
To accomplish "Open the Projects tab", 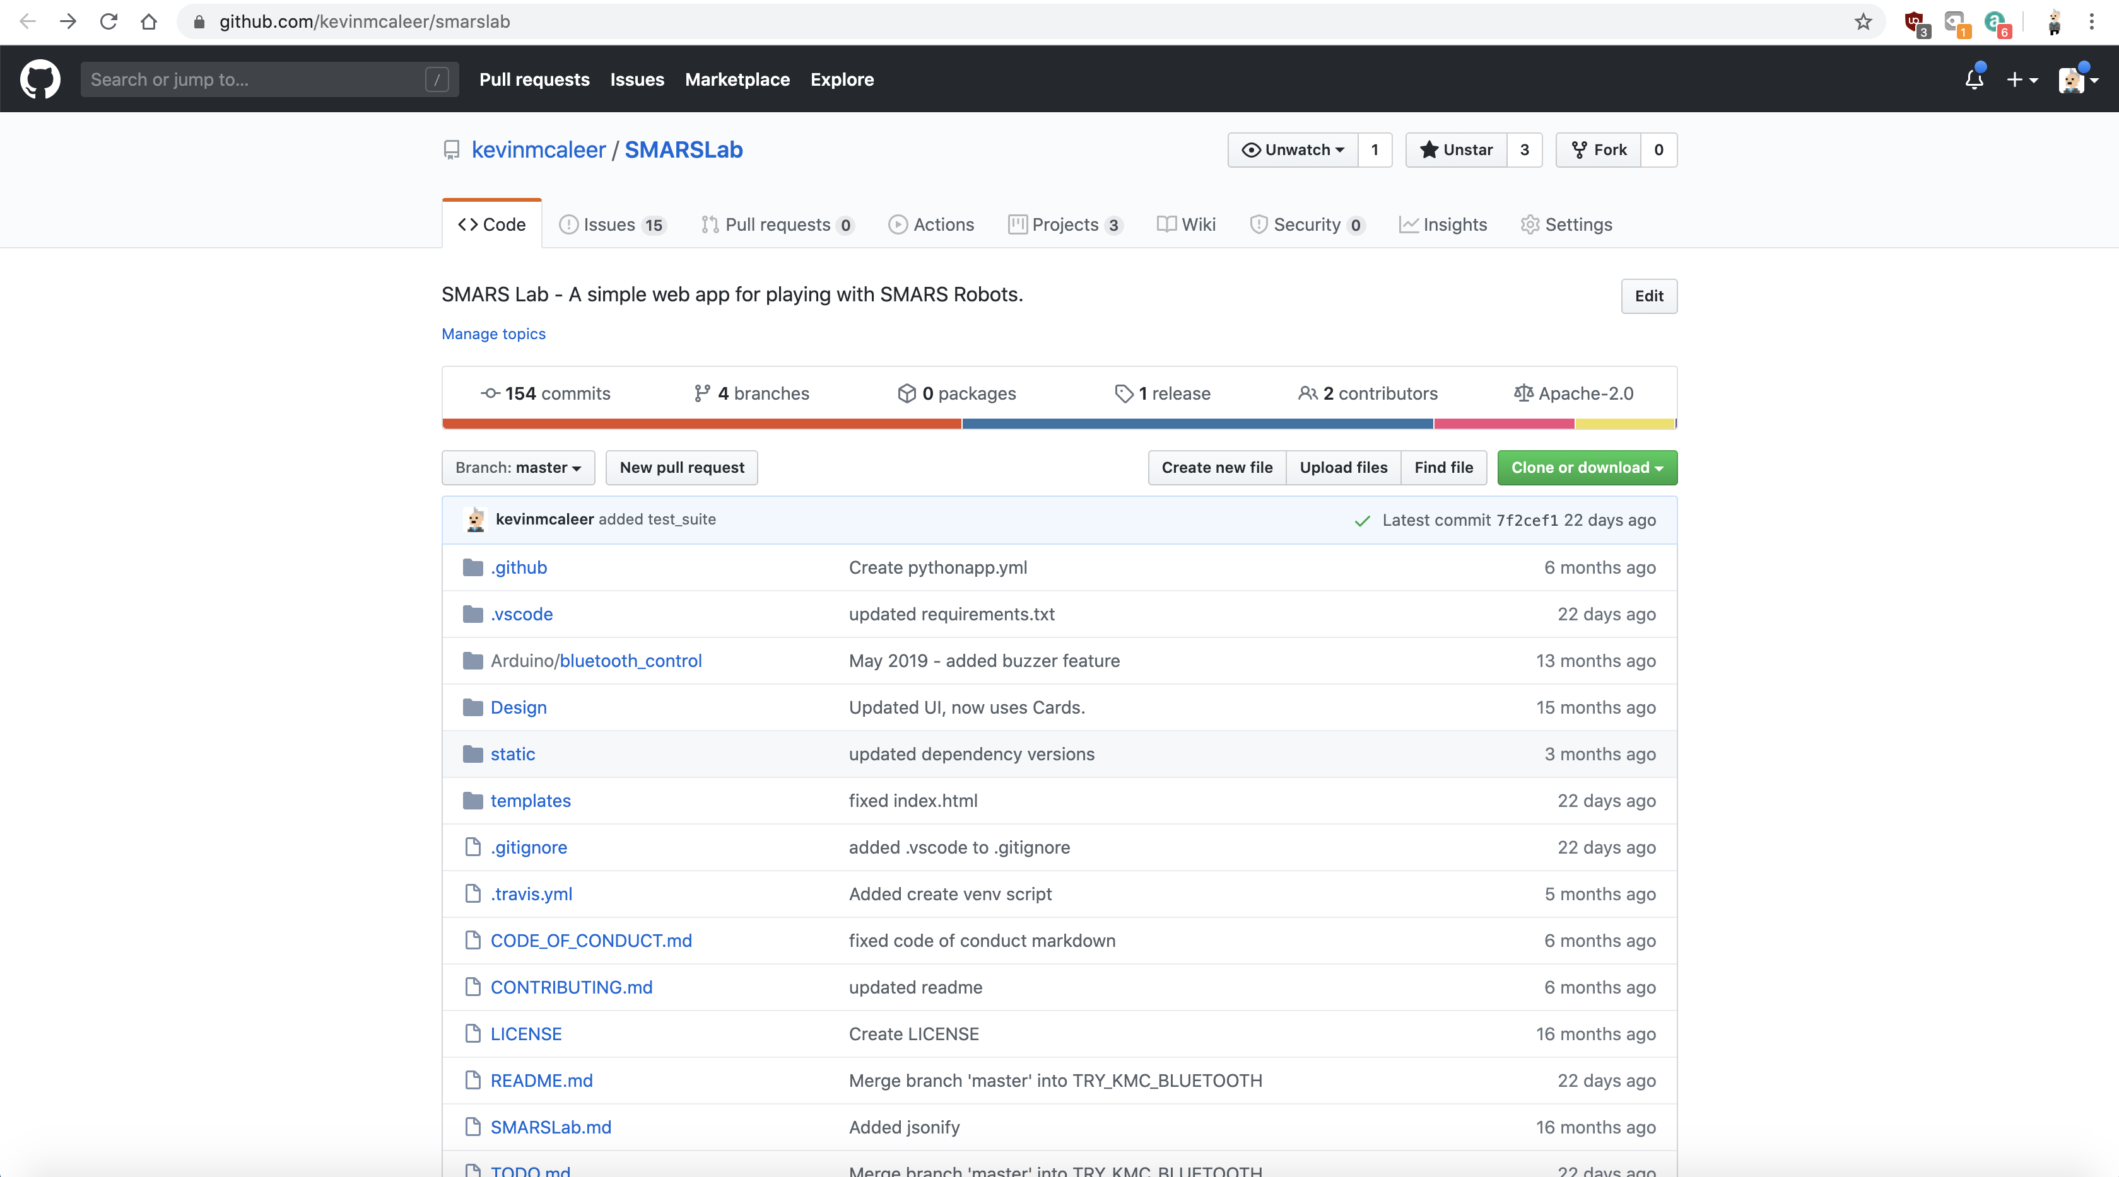I will [1065, 224].
